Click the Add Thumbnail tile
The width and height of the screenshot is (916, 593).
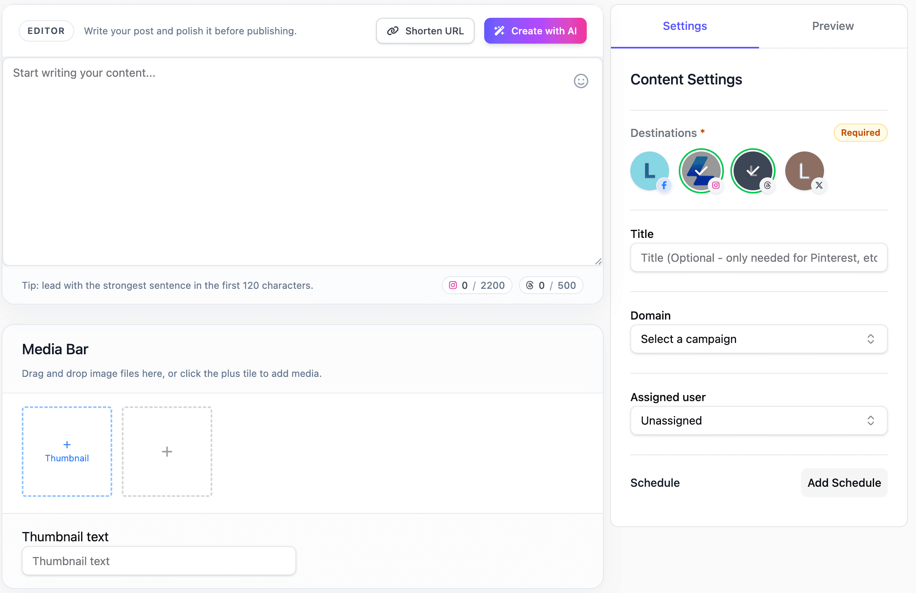pyautogui.click(x=67, y=451)
